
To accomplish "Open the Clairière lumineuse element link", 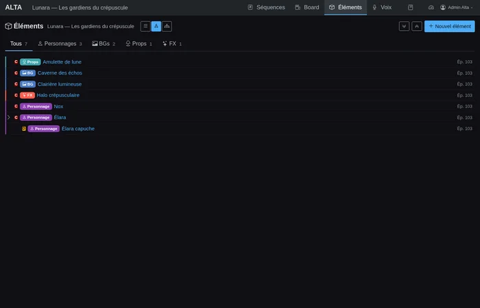I will (60, 84).
